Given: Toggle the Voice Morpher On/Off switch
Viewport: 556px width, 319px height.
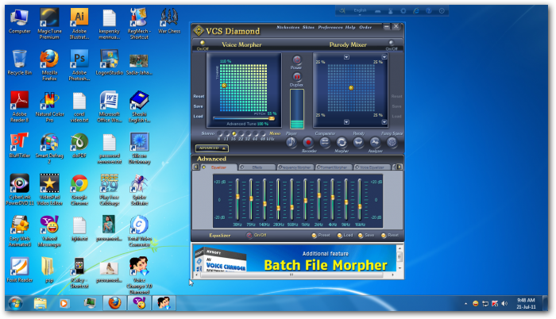Looking at the screenshot, I should 203,43.
